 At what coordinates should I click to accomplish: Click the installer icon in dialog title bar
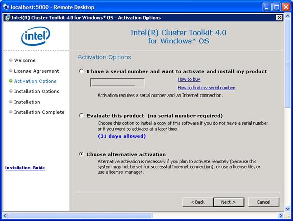7,18
